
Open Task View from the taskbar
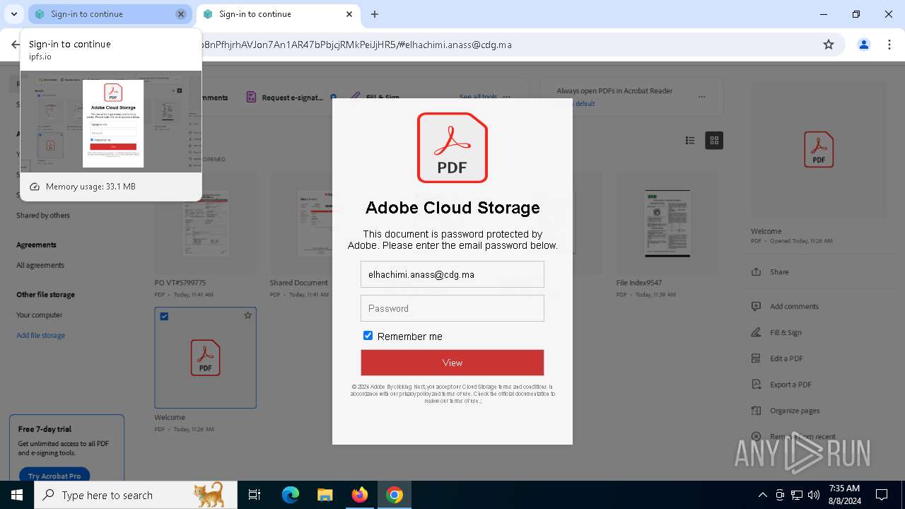click(255, 495)
